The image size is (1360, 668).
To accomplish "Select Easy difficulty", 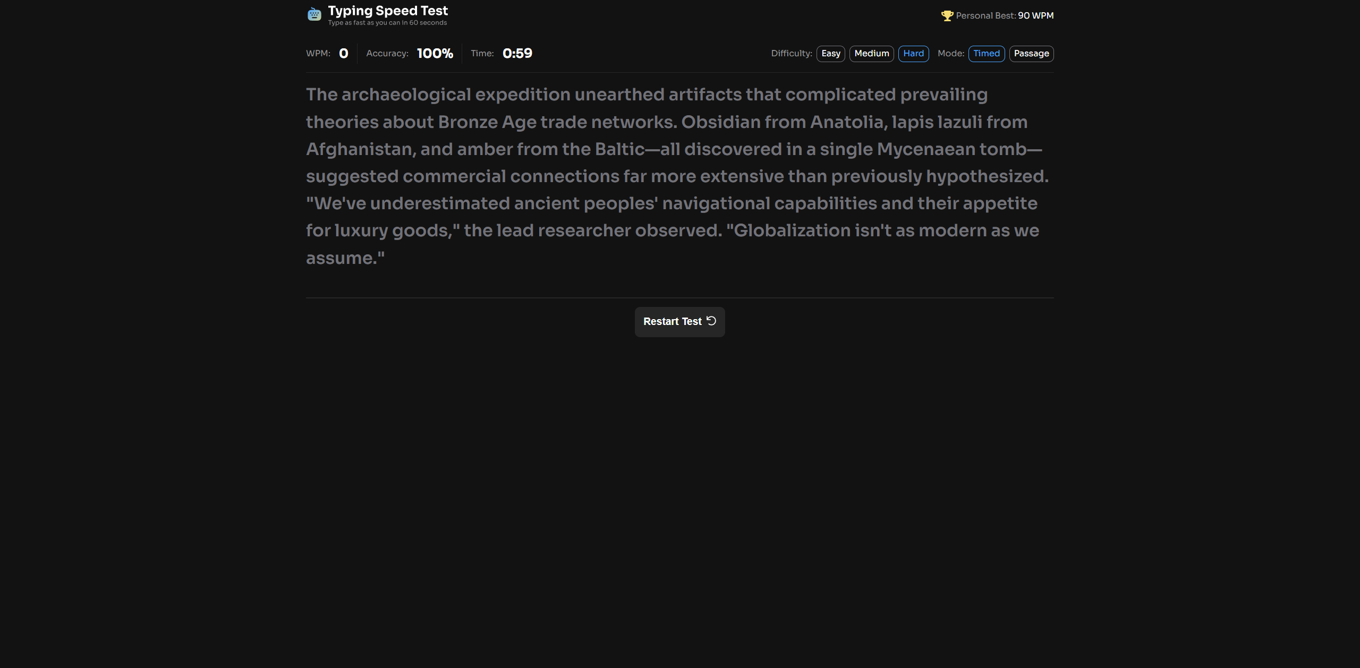I will [830, 54].
